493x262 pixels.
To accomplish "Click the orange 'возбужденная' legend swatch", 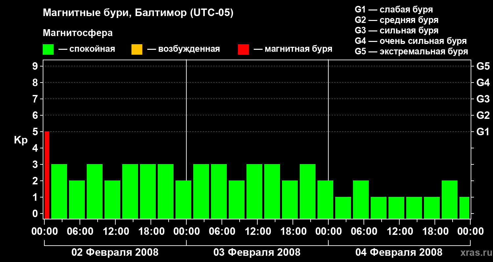I will coord(137,49).
